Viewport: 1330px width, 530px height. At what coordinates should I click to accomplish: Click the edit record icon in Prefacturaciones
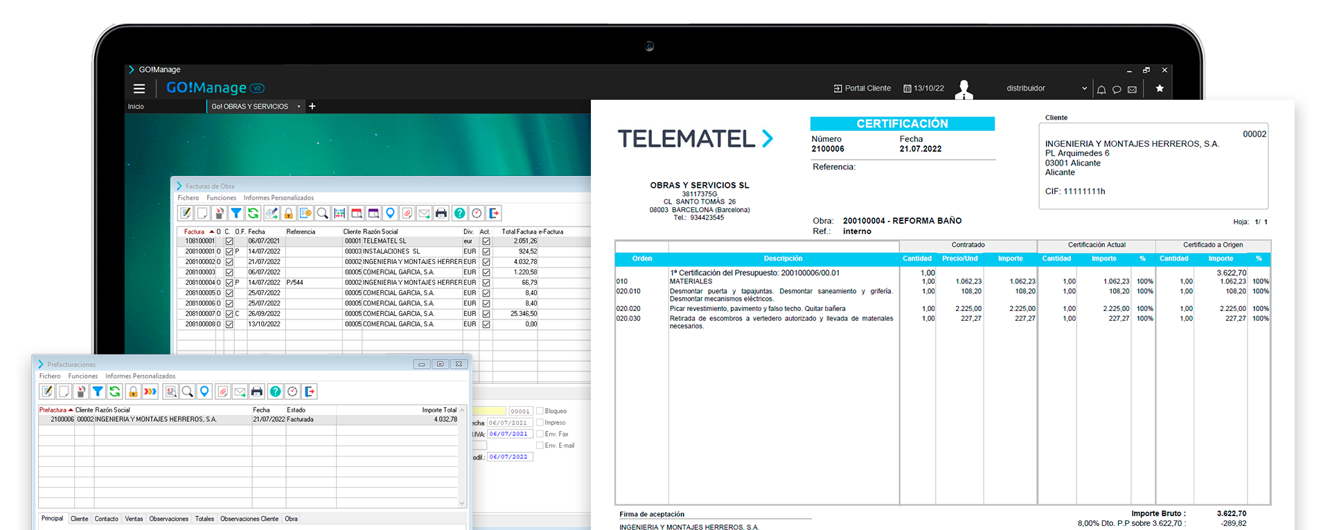coord(47,391)
